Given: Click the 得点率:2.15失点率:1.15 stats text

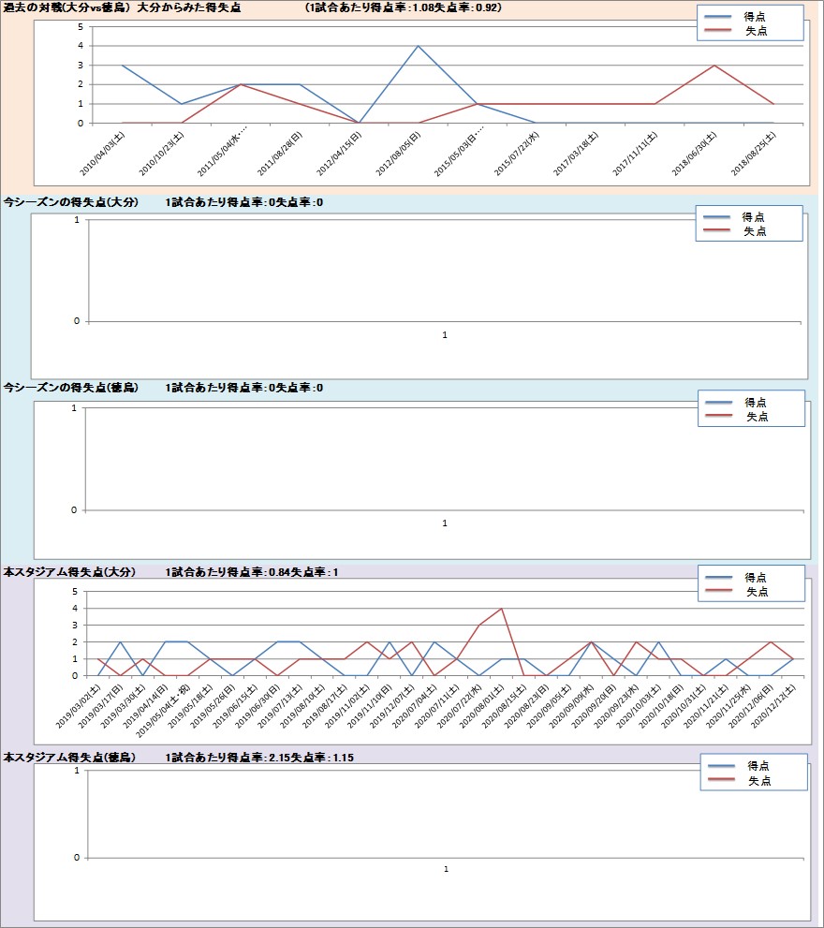Looking at the screenshot, I should pyautogui.click(x=269, y=756).
